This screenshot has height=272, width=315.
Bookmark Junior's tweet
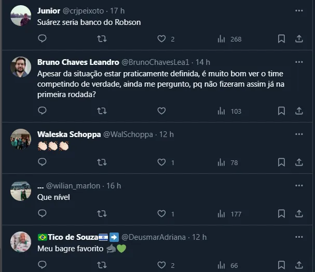tap(281, 39)
